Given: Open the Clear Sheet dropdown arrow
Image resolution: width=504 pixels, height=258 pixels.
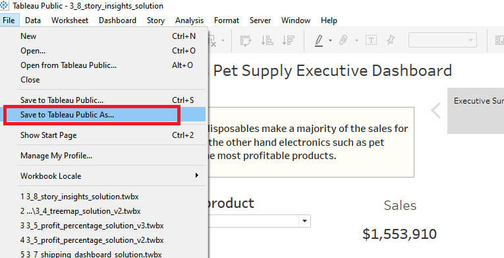Looking at the screenshot, I should [x=223, y=41].
